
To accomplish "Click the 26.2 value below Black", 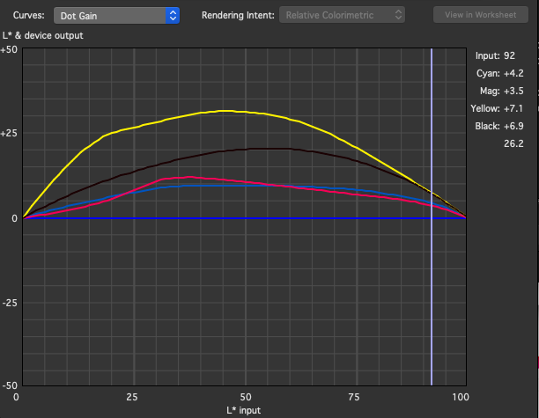I will (x=513, y=143).
